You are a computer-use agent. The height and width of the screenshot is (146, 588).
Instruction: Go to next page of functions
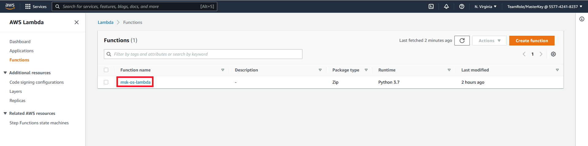(x=541, y=54)
